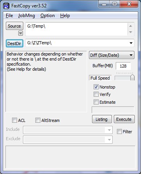
Task: Click the Buffer(MB) input field
Action: click(x=123, y=66)
